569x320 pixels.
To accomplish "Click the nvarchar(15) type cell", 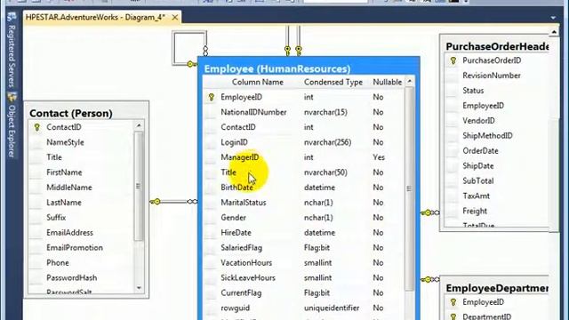I will coord(325,112).
